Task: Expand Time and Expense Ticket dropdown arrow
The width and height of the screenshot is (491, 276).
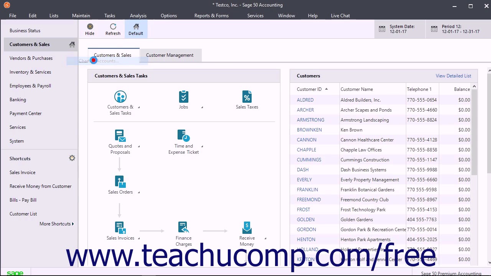Action: [x=202, y=146]
